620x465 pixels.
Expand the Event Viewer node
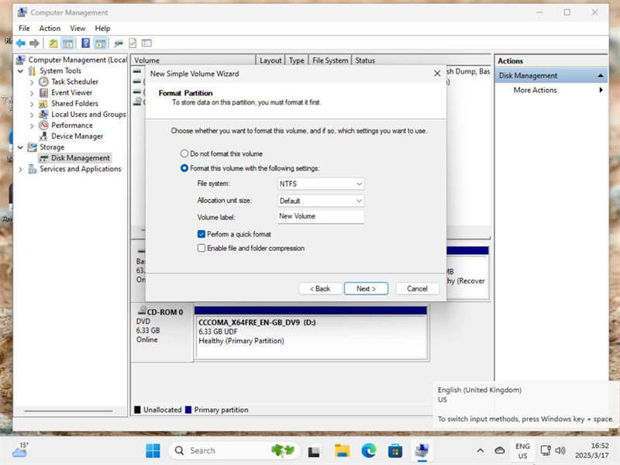click(32, 93)
